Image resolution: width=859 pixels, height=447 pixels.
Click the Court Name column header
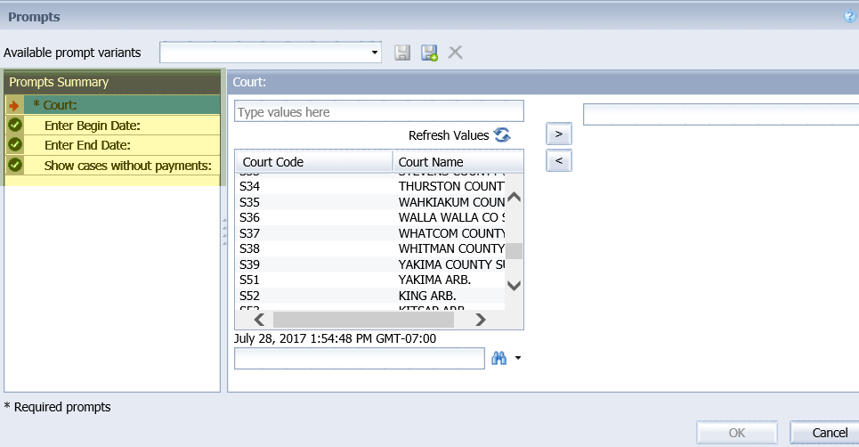pyautogui.click(x=458, y=161)
